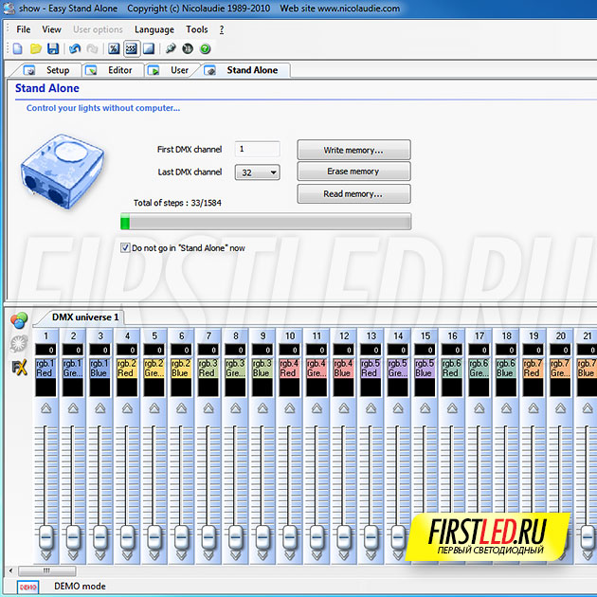Switch fader display to percent mode icon
This screenshot has width=597, height=597.
coord(114,48)
